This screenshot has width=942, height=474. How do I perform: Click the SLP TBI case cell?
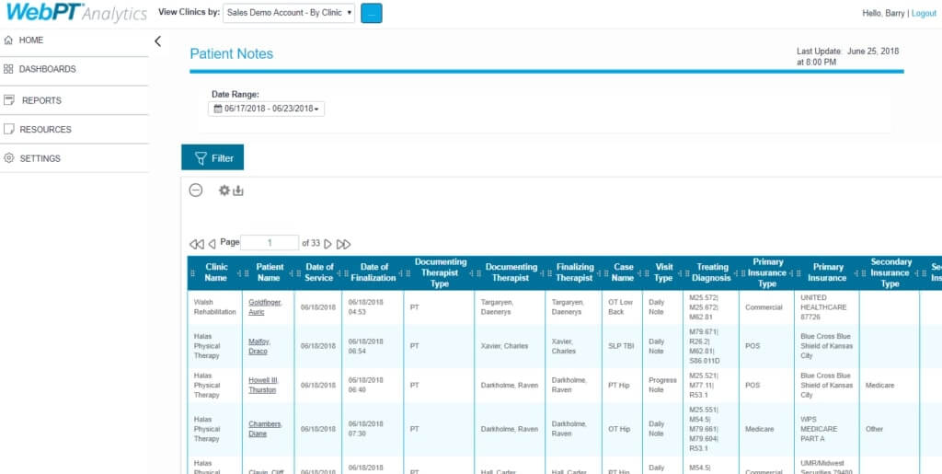click(621, 346)
